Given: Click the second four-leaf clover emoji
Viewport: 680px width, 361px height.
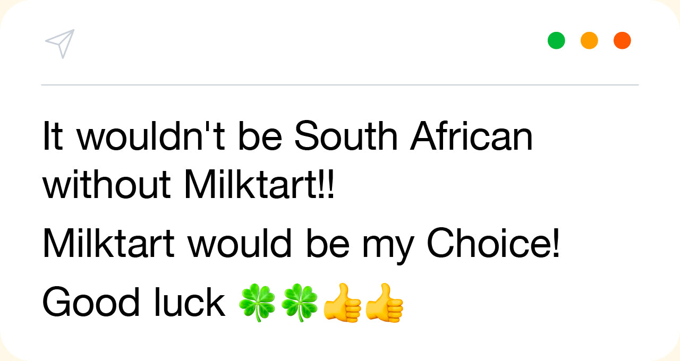Looking at the screenshot, I should tap(299, 303).
